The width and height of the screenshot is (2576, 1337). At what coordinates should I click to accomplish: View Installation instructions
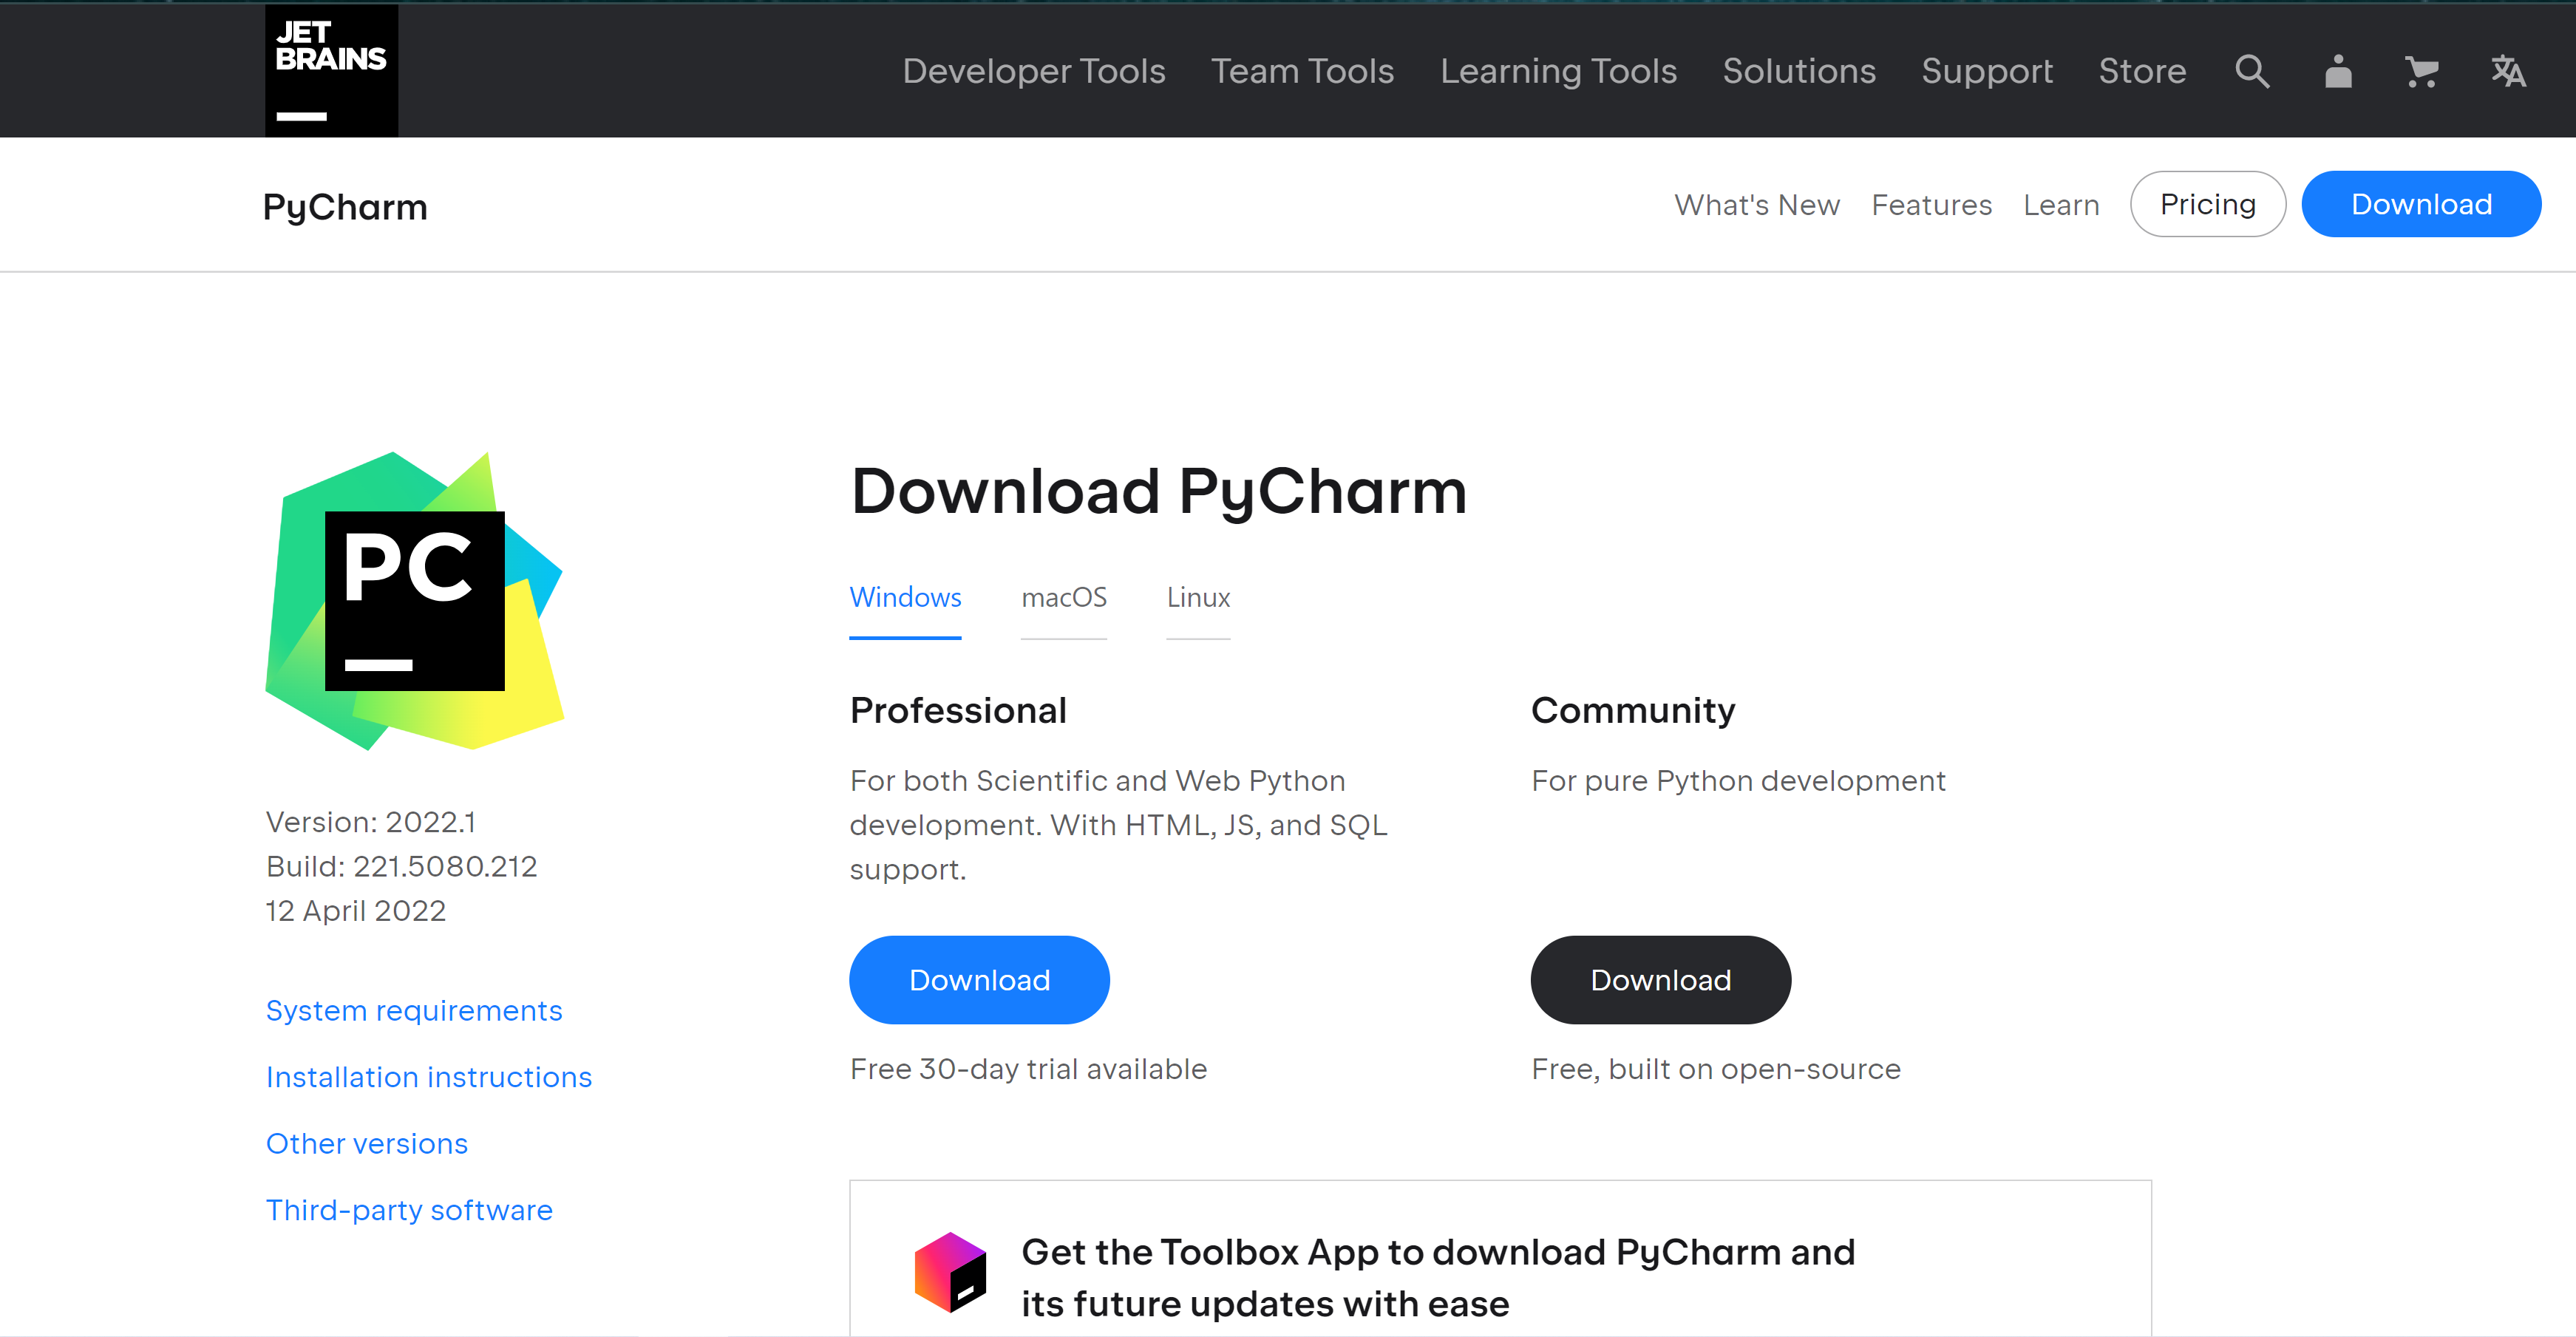coord(428,1077)
